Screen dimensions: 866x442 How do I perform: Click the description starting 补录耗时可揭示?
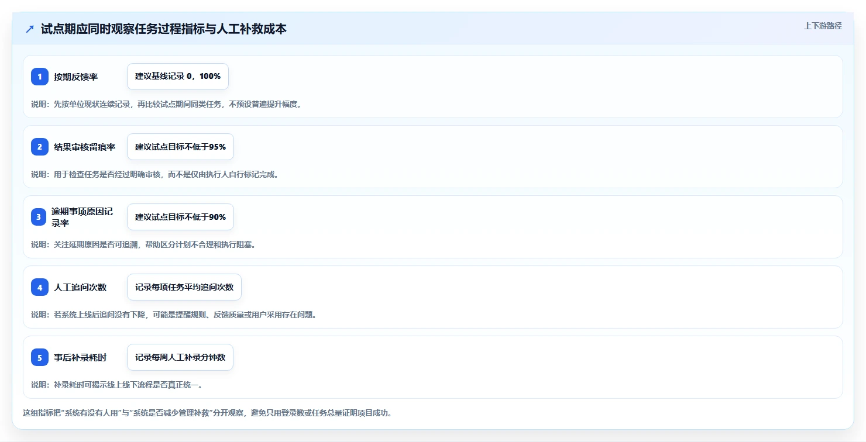point(117,385)
